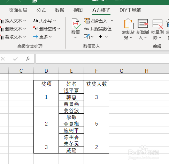Expand the 新增插入 dropdown chevron
Image resolution: width=169 pixels, height=164 pixels.
point(145,37)
